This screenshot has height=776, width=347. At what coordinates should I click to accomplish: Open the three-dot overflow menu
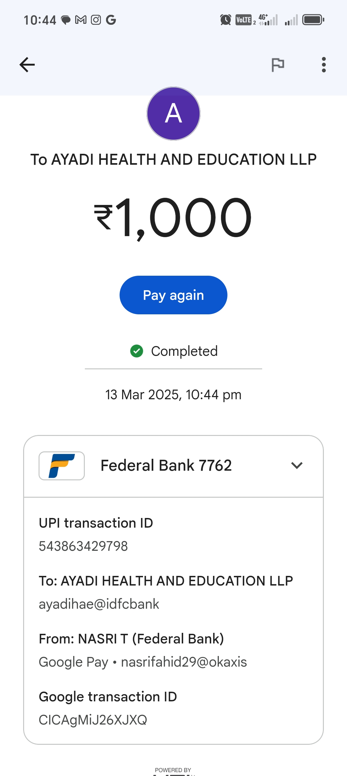click(324, 65)
